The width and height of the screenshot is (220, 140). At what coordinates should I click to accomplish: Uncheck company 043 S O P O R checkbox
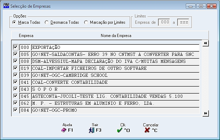tap(15, 89)
